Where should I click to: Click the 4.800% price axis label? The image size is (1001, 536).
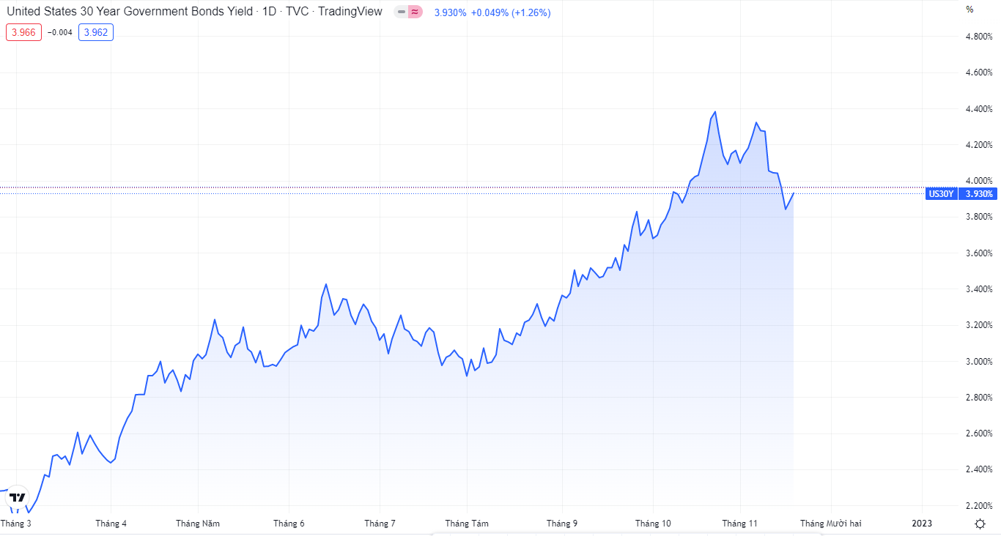[x=979, y=37]
